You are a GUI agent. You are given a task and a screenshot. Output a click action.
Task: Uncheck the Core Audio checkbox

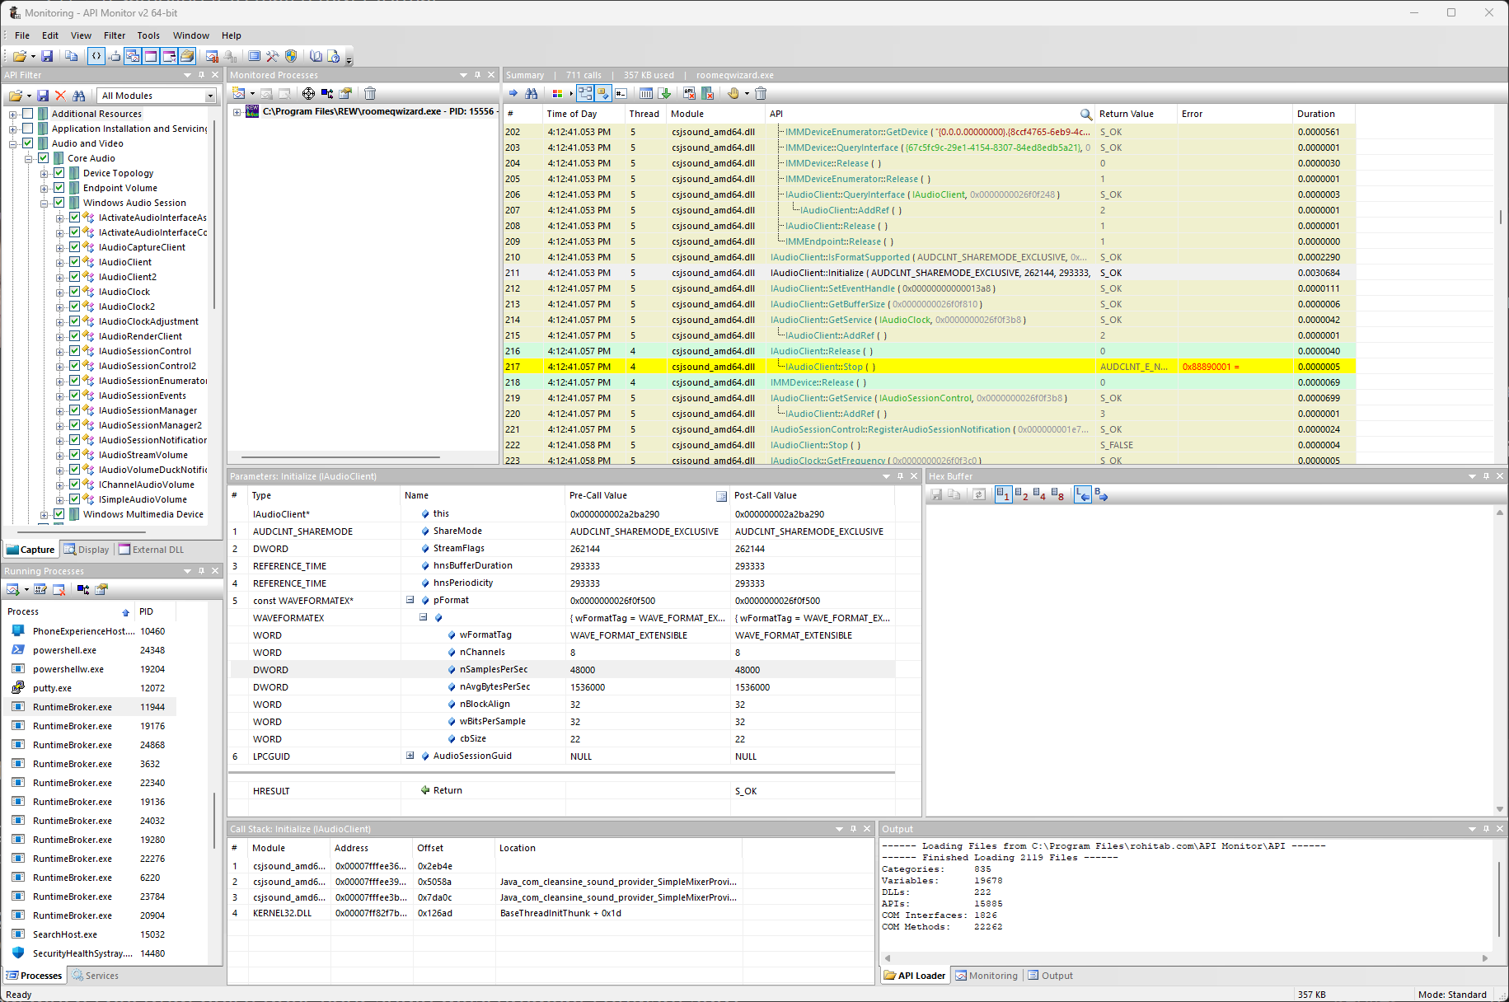(44, 158)
